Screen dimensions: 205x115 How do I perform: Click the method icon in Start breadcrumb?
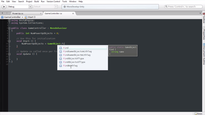point(26,17)
